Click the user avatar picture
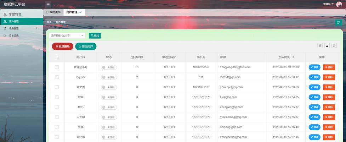Viewport: 346px width, 142px height. [x=339, y=4]
